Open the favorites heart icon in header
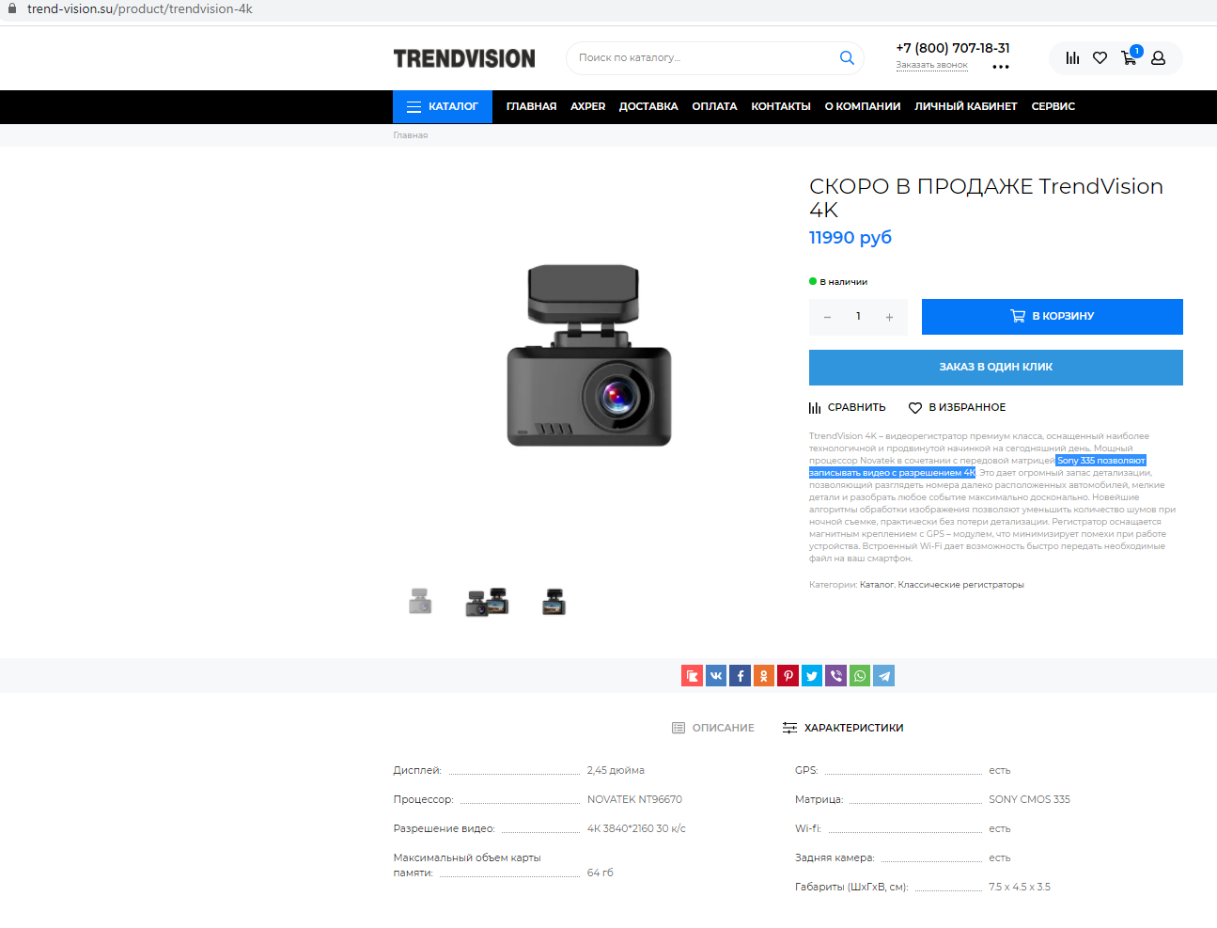Viewport: 1217px width, 928px height. 1100,58
